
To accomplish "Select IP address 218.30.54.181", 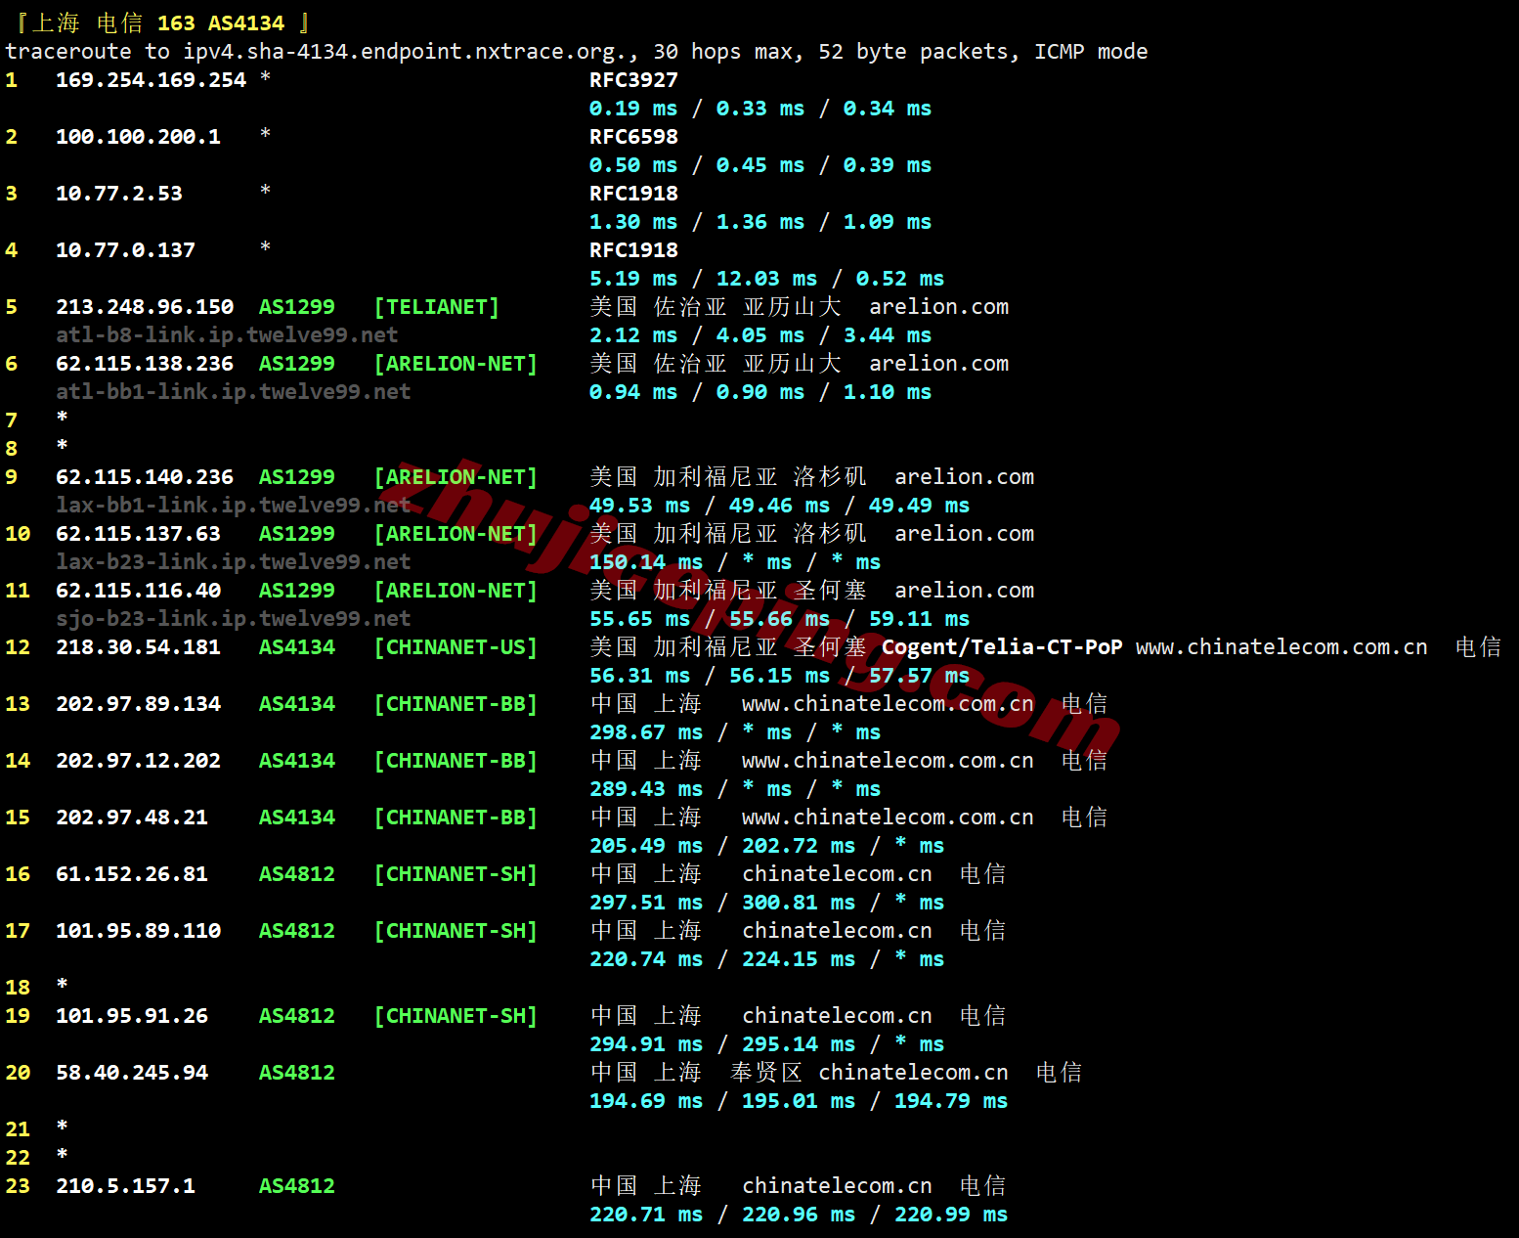I will 138,647.
